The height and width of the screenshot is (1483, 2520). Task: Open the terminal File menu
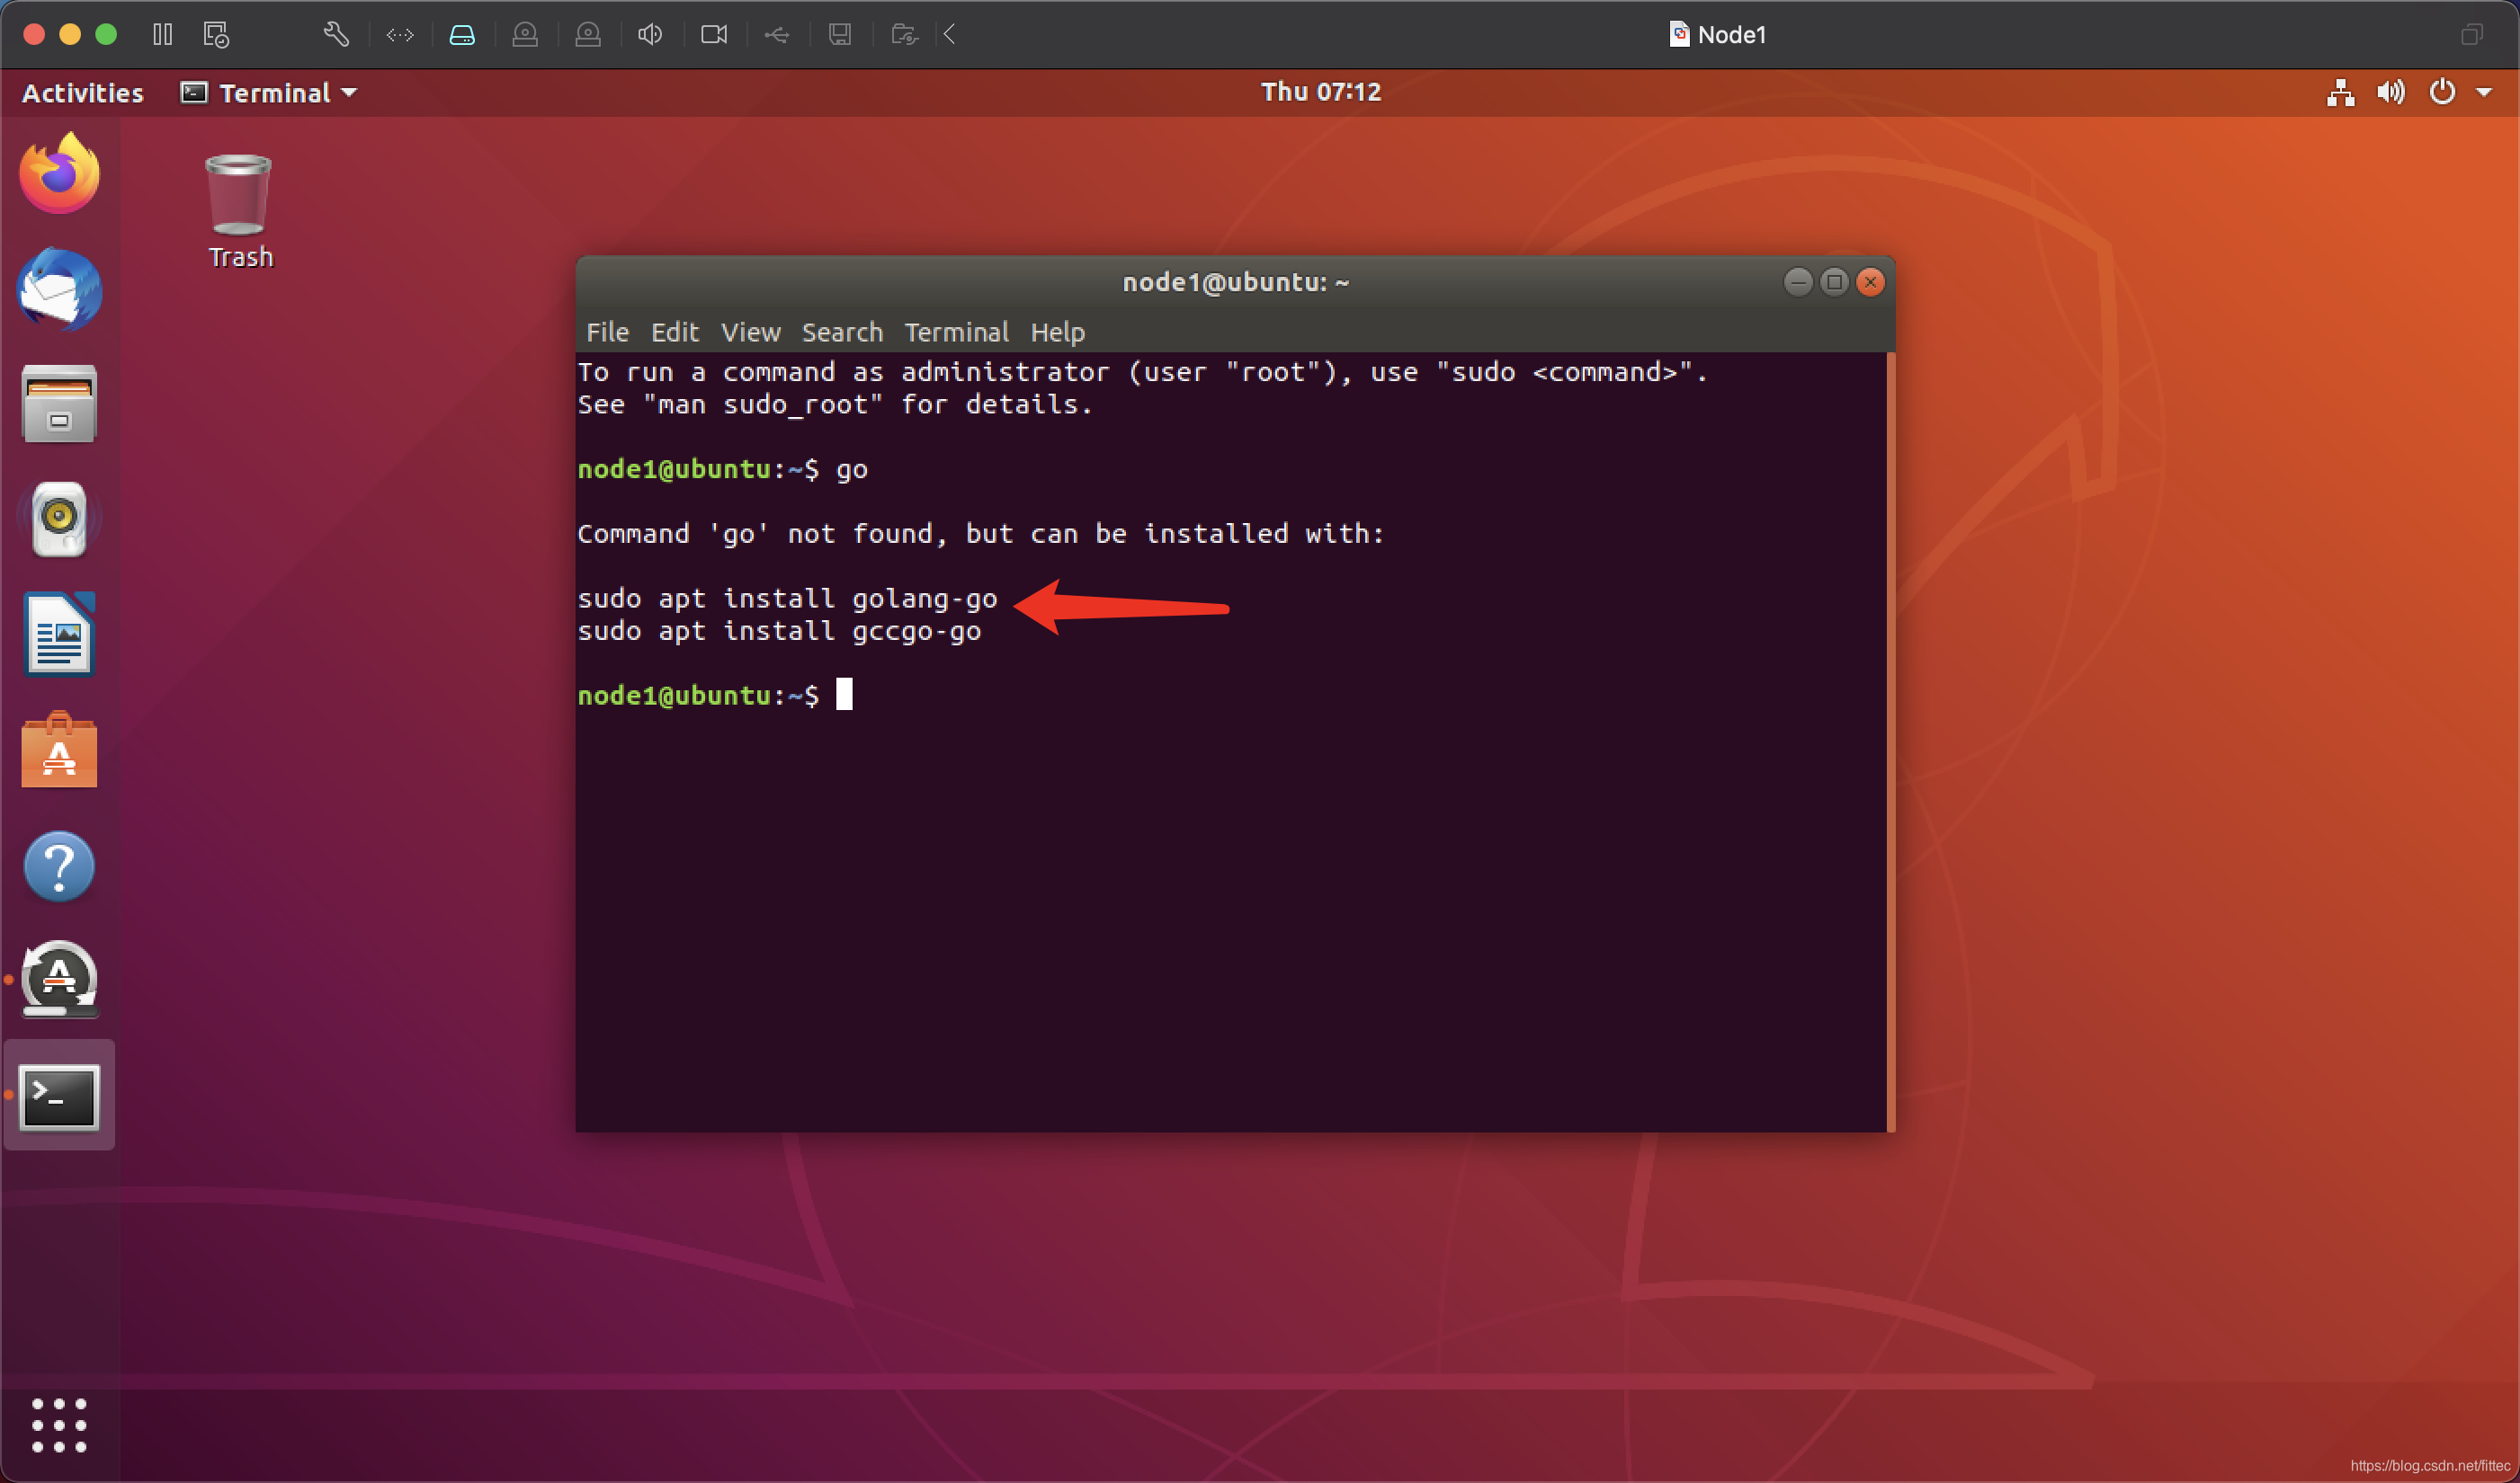pyautogui.click(x=607, y=332)
